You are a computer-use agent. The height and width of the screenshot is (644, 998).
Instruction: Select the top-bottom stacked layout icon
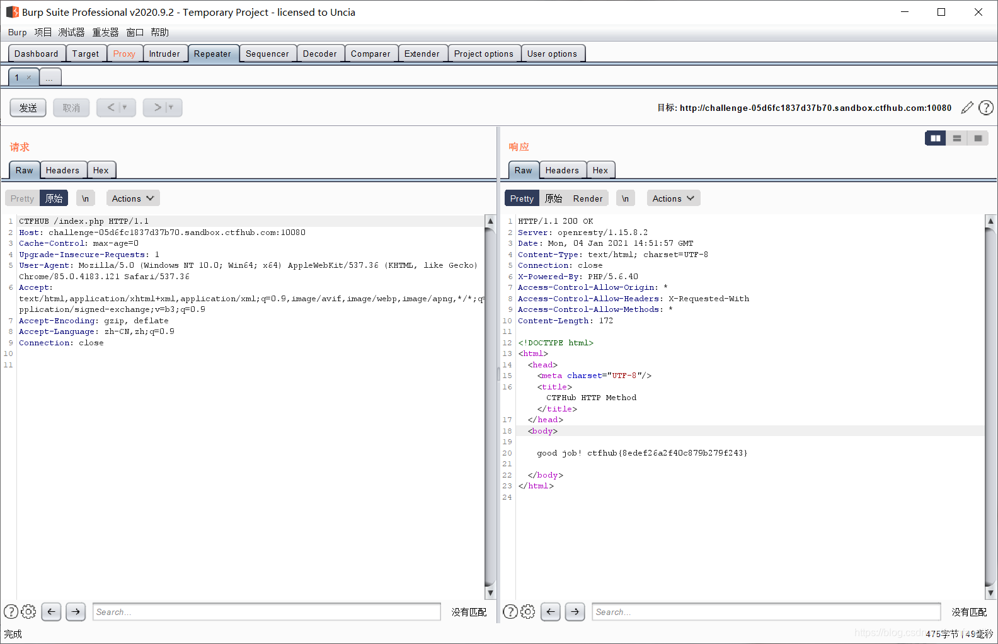(x=957, y=138)
